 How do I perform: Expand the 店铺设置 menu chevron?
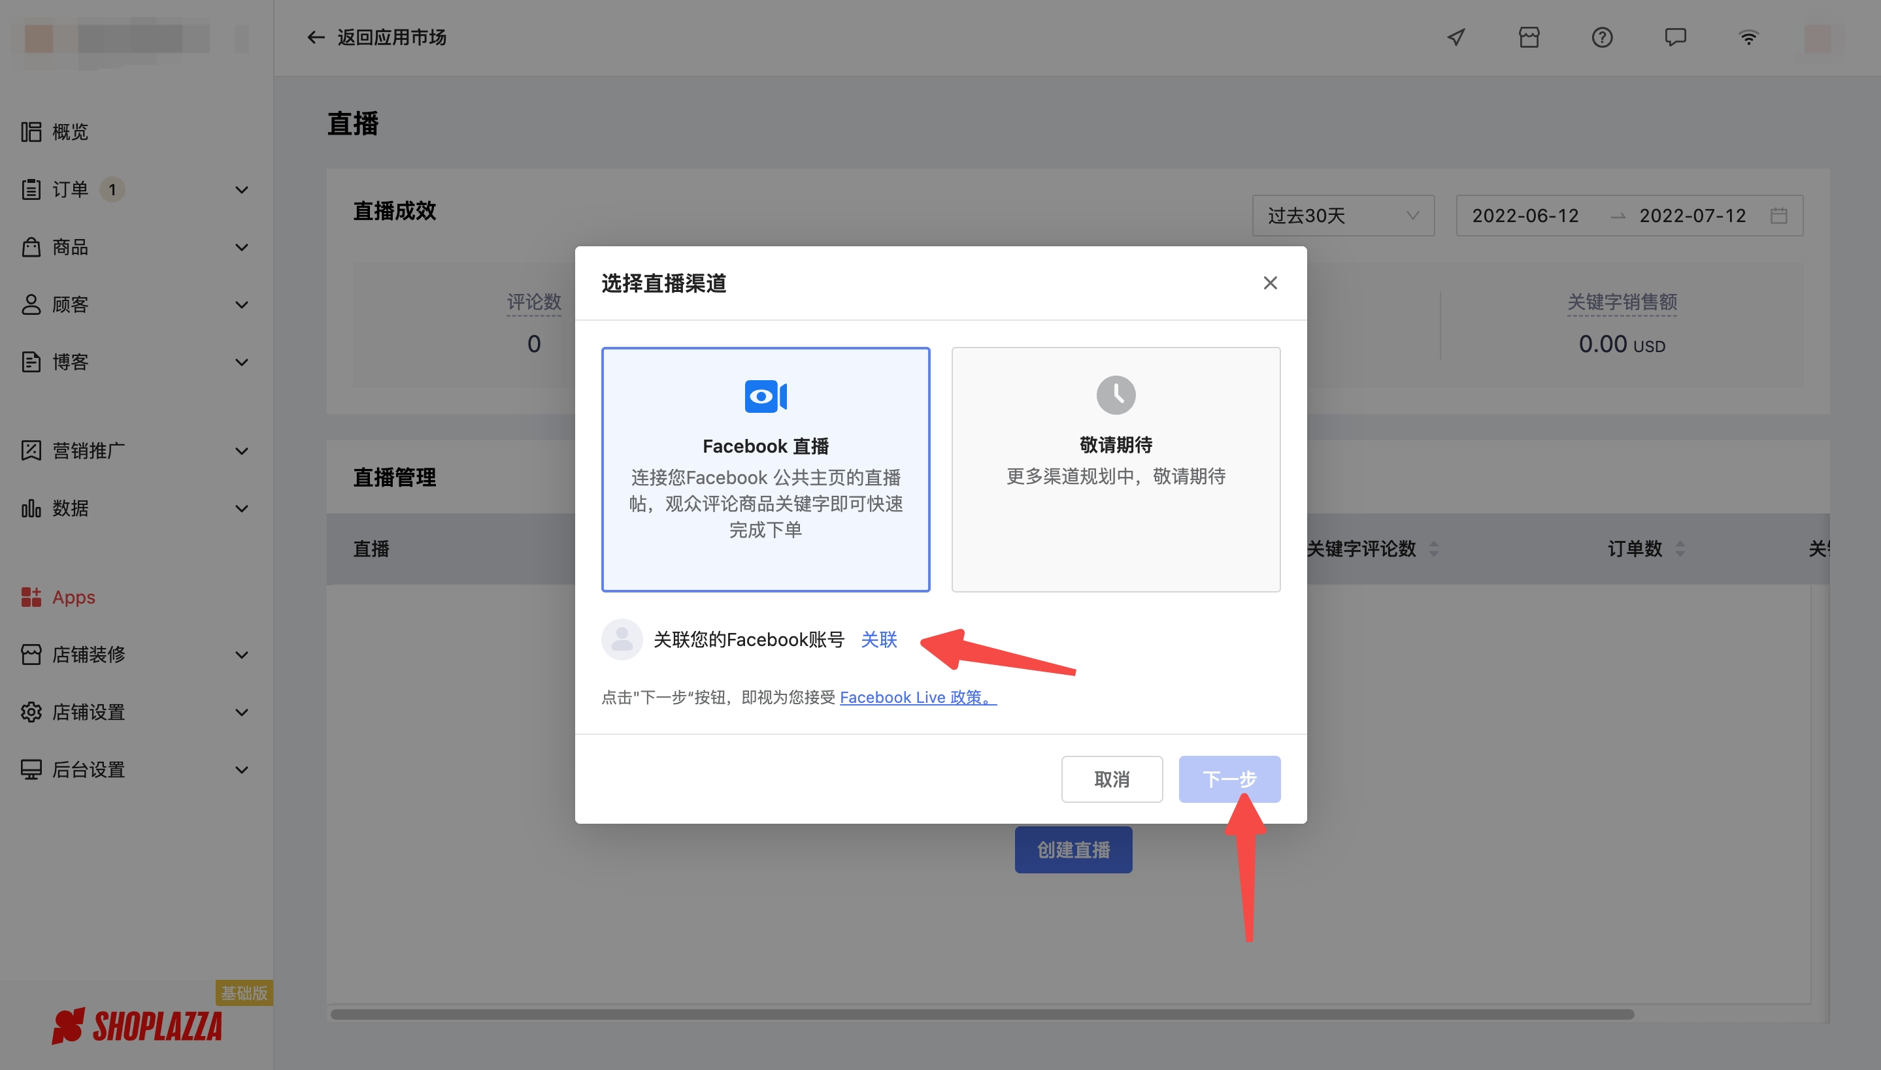pos(241,711)
